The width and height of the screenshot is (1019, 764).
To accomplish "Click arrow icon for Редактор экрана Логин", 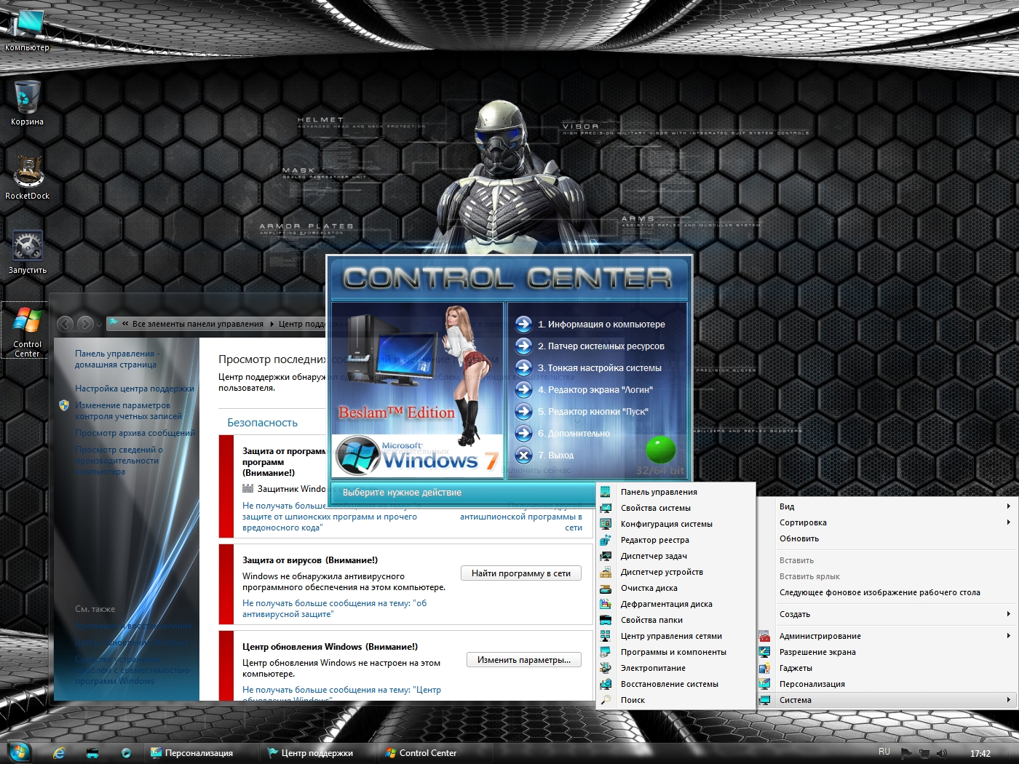I will 523,390.
